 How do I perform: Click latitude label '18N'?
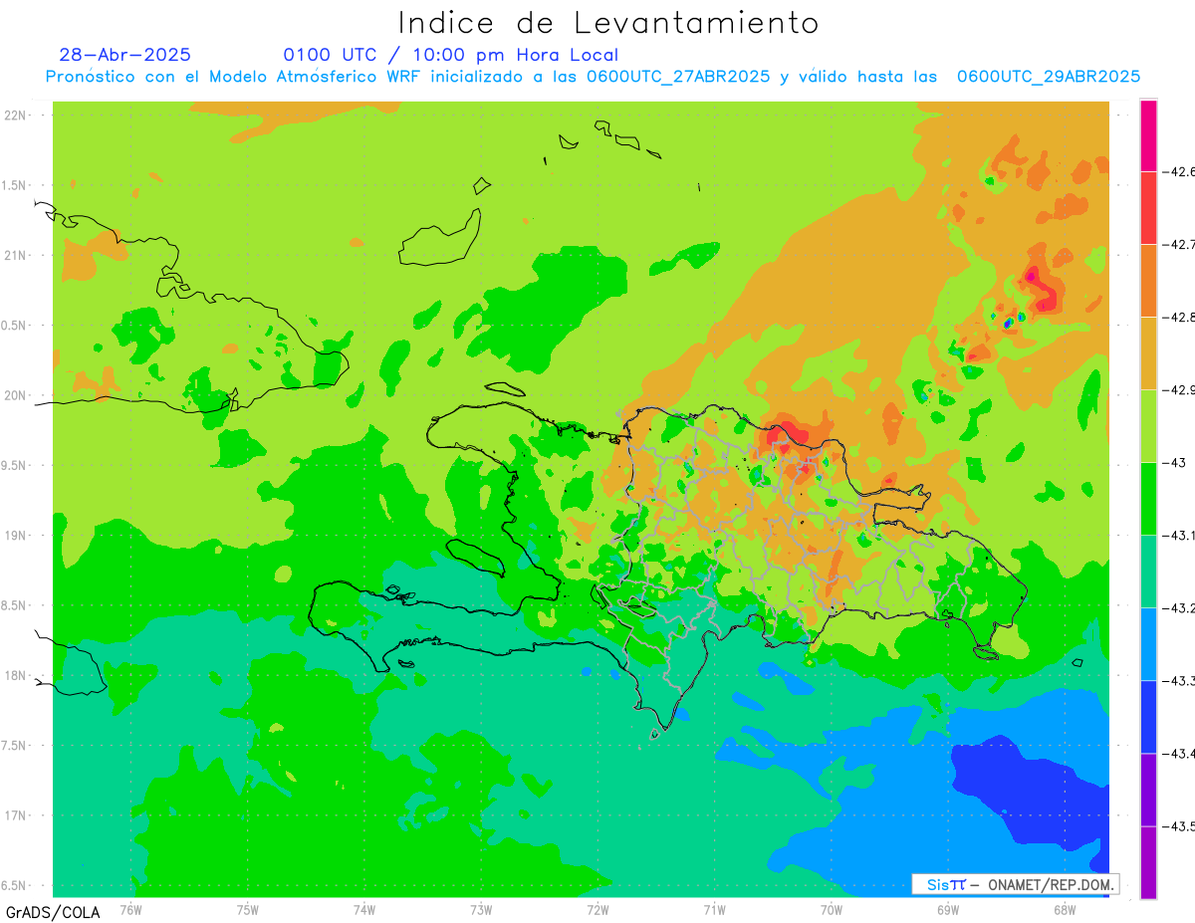[17, 676]
